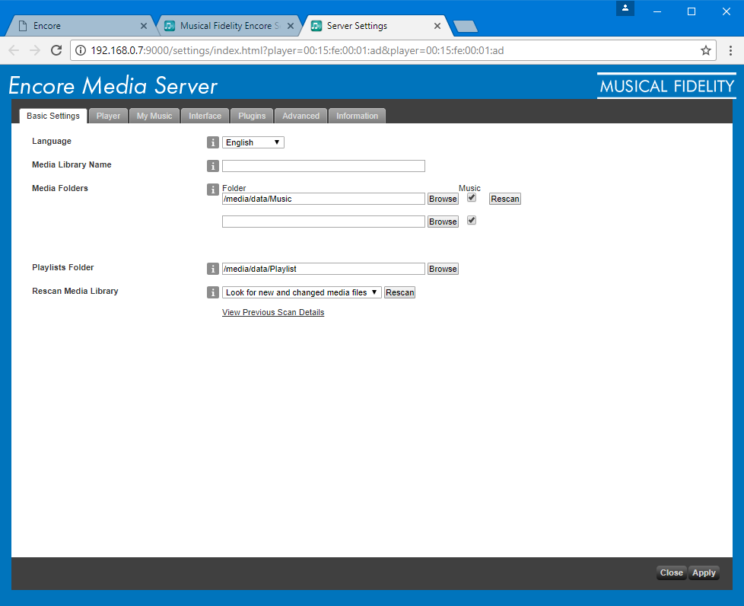Click the Media Library Name input field
Image resolution: width=744 pixels, height=606 pixels.
(x=323, y=166)
